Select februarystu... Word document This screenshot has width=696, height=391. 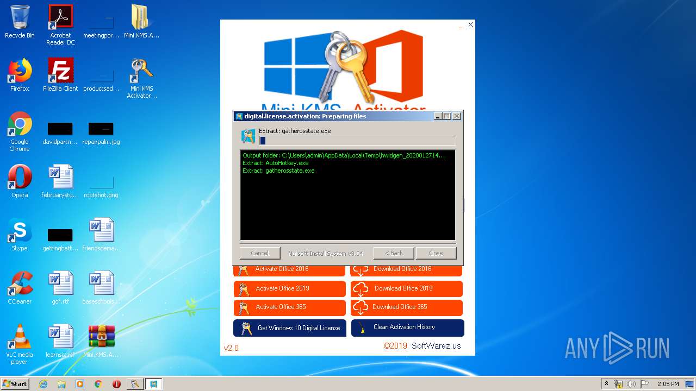click(x=60, y=181)
